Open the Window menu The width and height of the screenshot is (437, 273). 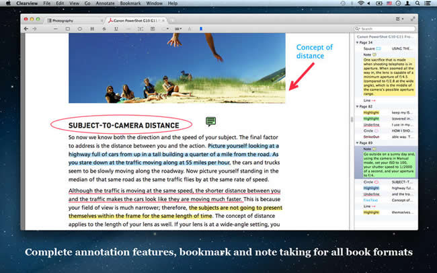pos(154,3)
